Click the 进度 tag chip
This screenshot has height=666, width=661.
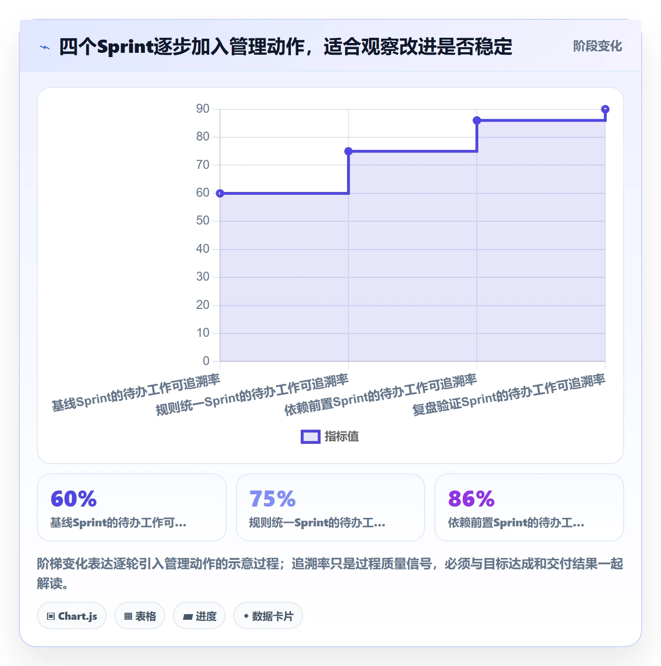(x=199, y=616)
